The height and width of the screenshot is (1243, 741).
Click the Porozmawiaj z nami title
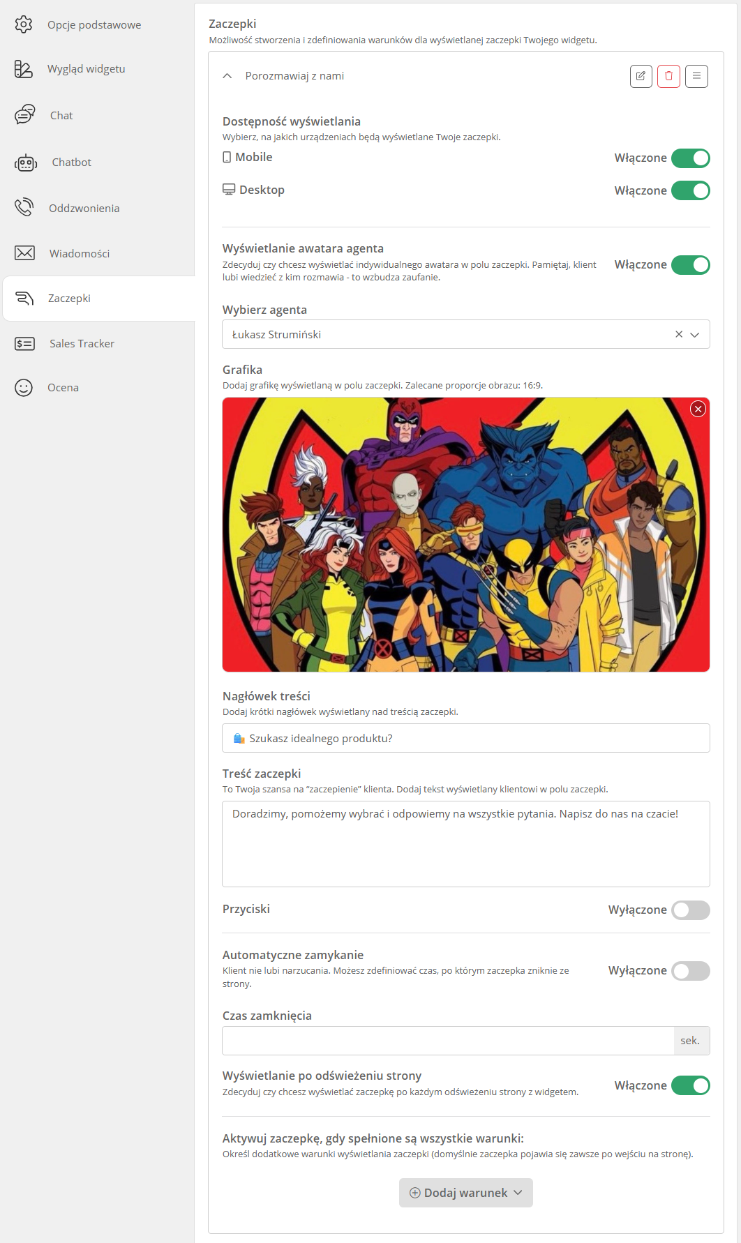(x=294, y=76)
